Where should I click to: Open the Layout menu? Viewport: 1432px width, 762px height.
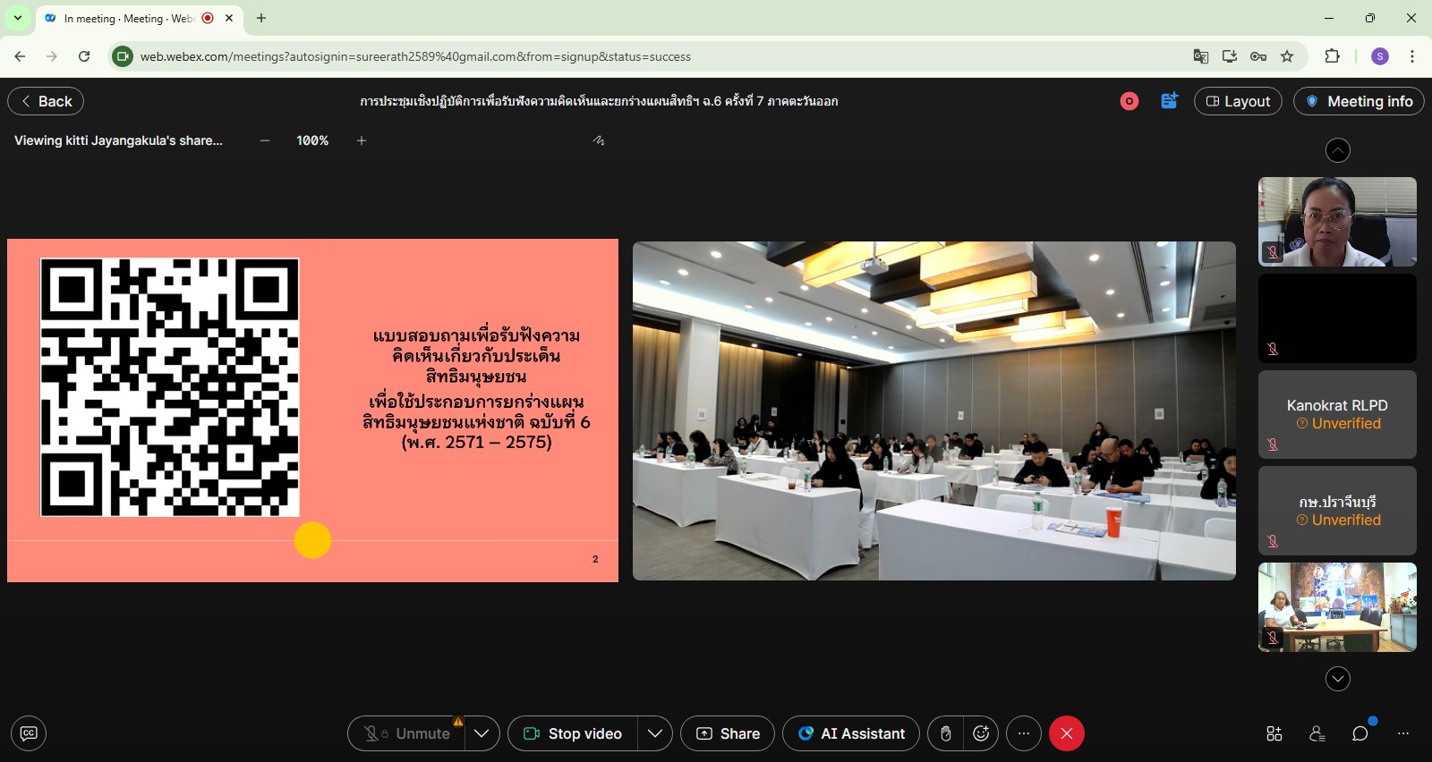tap(1238, 101)
